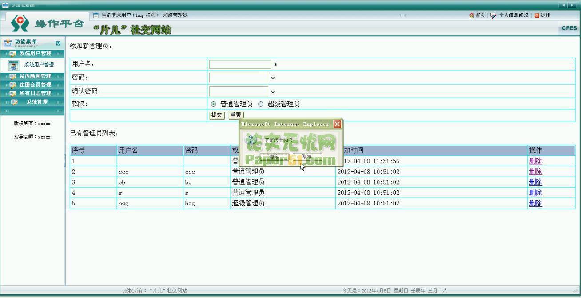Select the 超级管理员 radio button
The image size is (581, 298).
(x=261, y=104)
